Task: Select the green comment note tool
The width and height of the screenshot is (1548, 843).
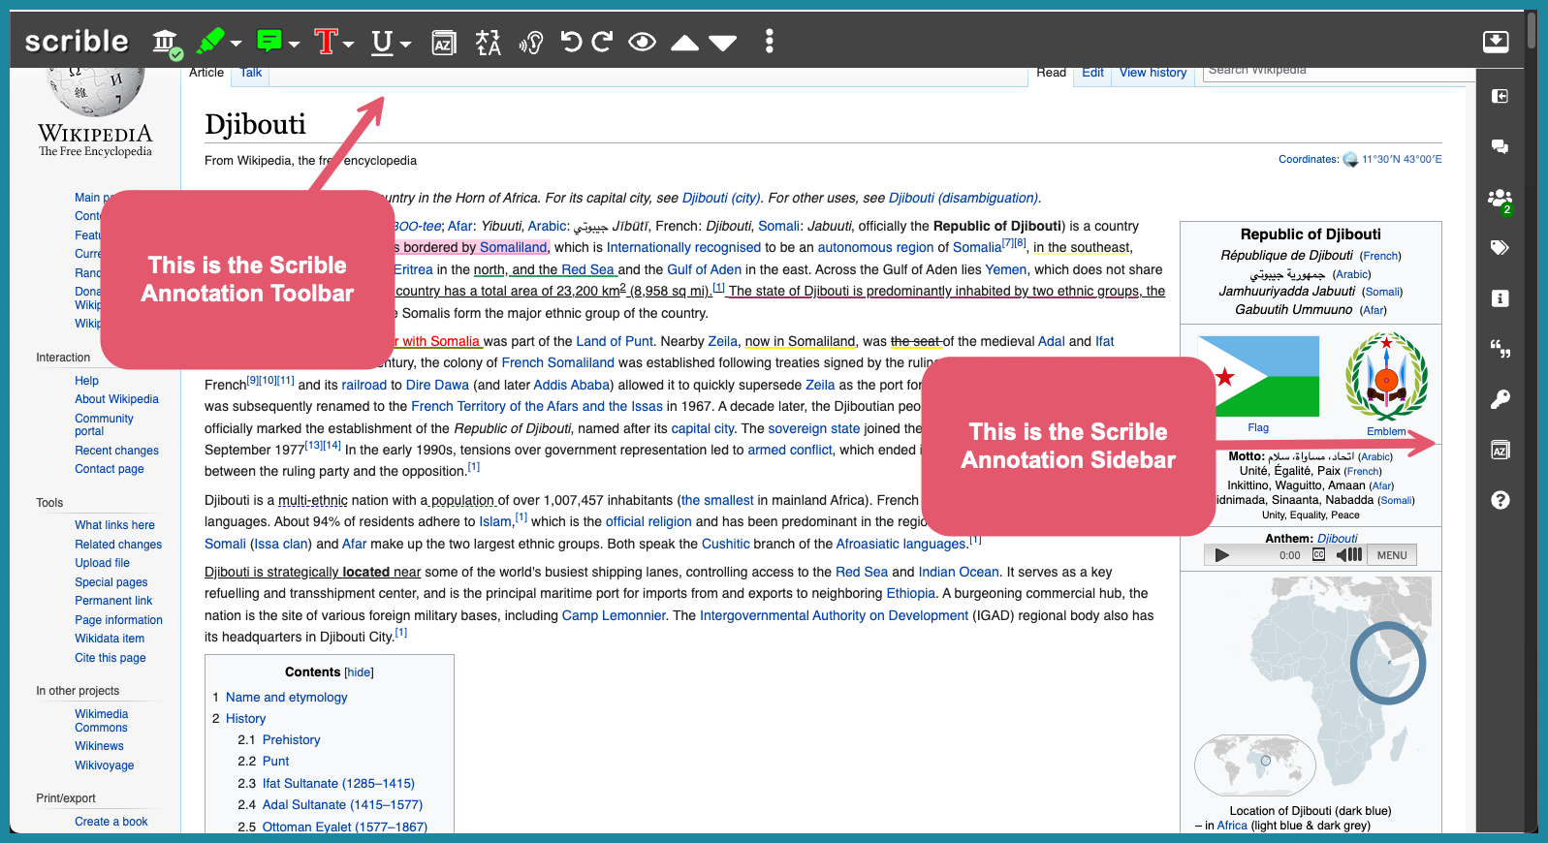Action: pyautogui.click(x=269, y=41)
